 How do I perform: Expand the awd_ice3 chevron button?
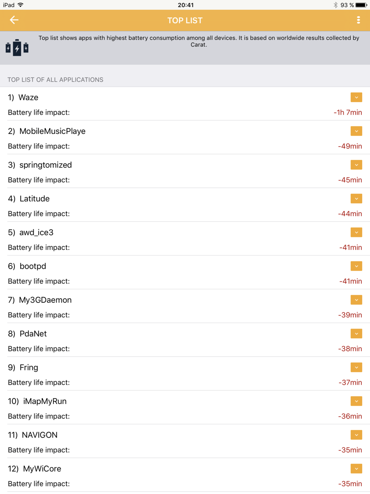(356, 232)
